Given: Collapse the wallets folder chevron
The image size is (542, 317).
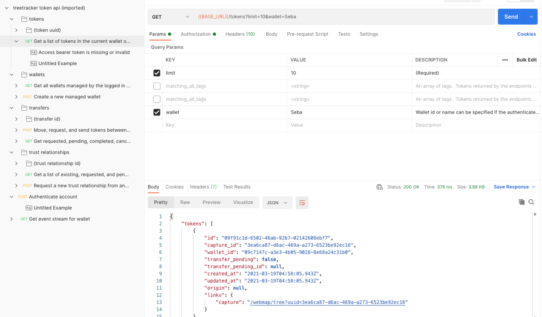Looking at the screenshot, I should point(11,75).
